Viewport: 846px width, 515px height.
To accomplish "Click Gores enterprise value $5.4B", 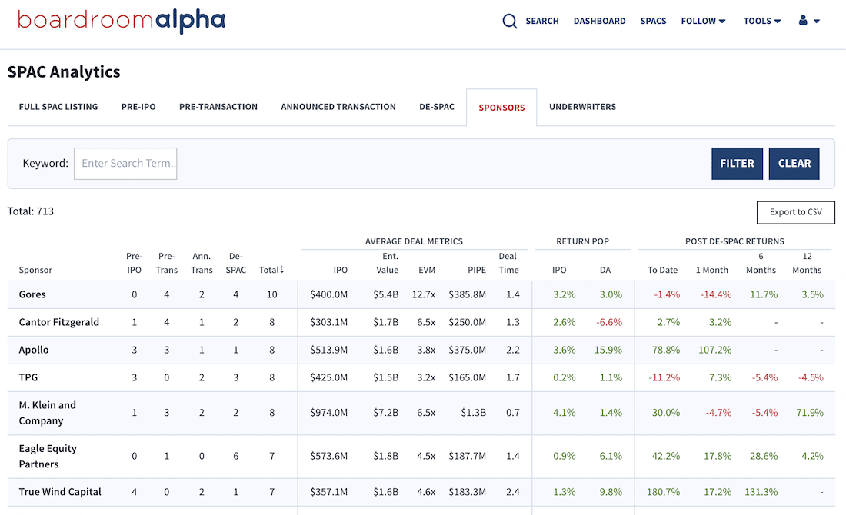I will [x=386, y=294].
